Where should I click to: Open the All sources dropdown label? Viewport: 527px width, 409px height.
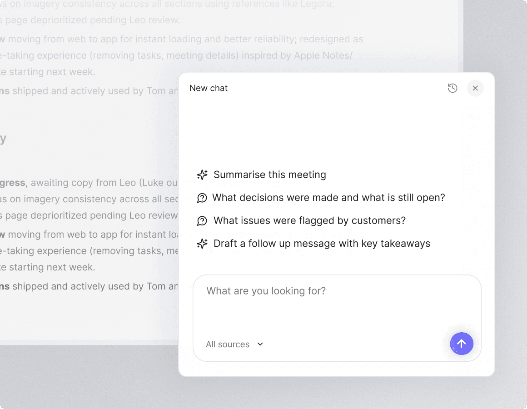pos(228,344)
